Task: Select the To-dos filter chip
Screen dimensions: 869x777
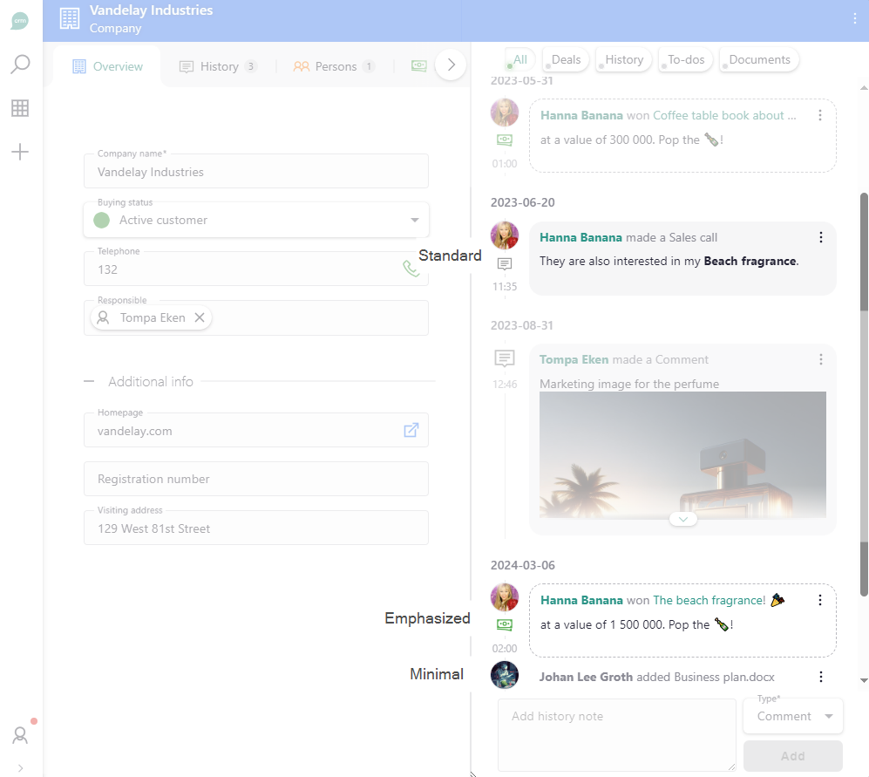Action: [685, 59]
